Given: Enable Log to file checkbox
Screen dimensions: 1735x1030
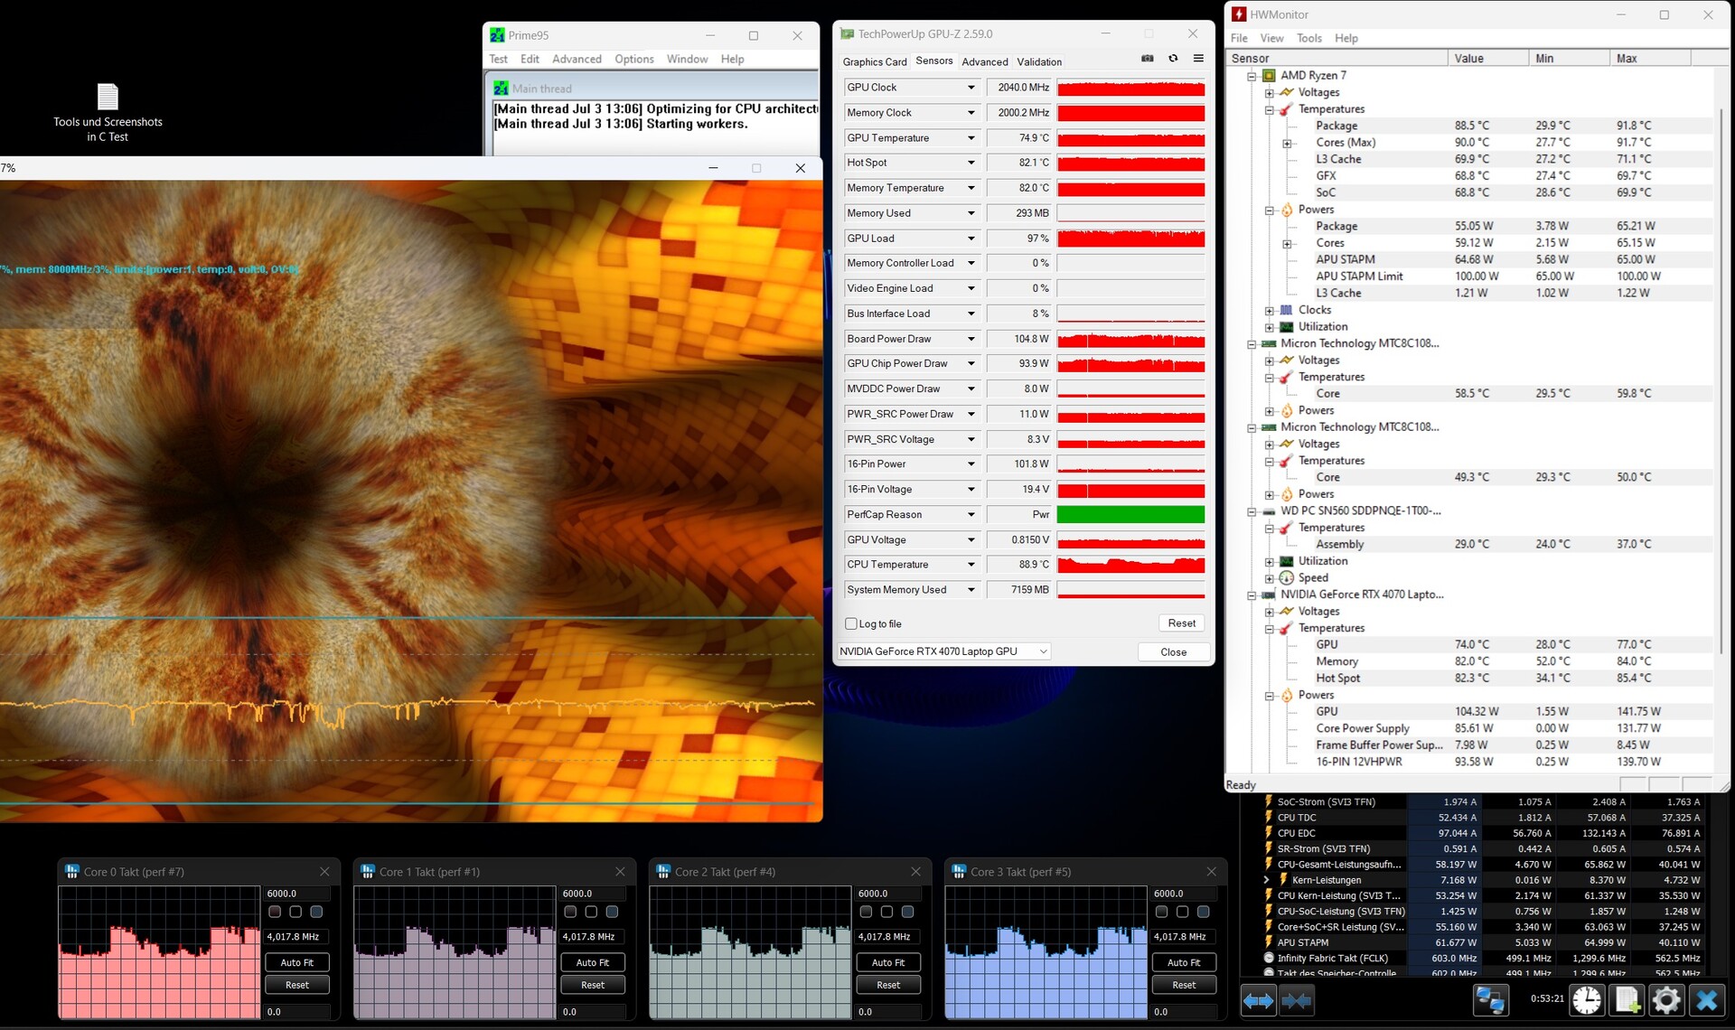Looking at the screenshot, I should click(x=850, y=623).
